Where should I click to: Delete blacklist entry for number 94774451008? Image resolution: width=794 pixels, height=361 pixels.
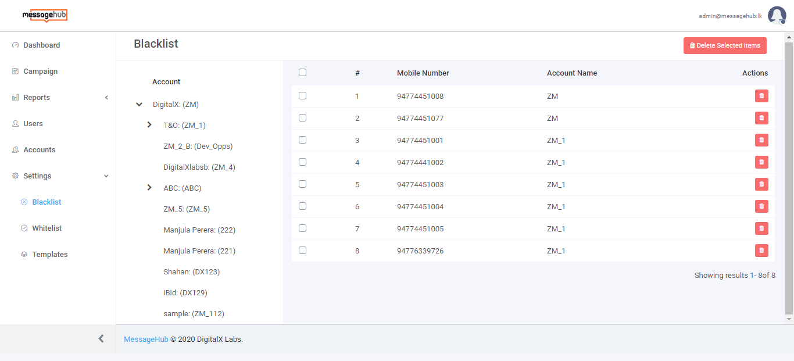pyautogui.click(x=761, y=96)
